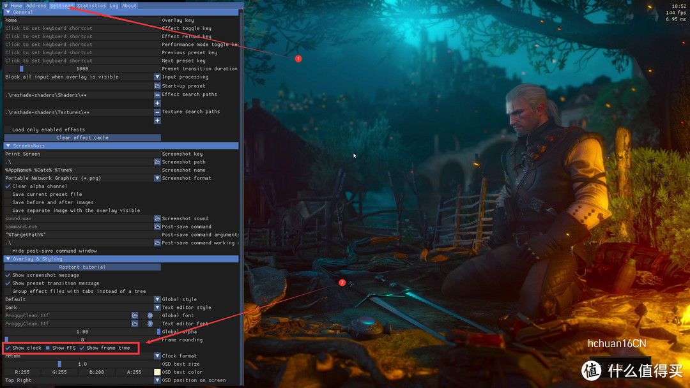Click the G:255 color channel field
Viewport: 690px width, 388px height.
tap(59, 372)
